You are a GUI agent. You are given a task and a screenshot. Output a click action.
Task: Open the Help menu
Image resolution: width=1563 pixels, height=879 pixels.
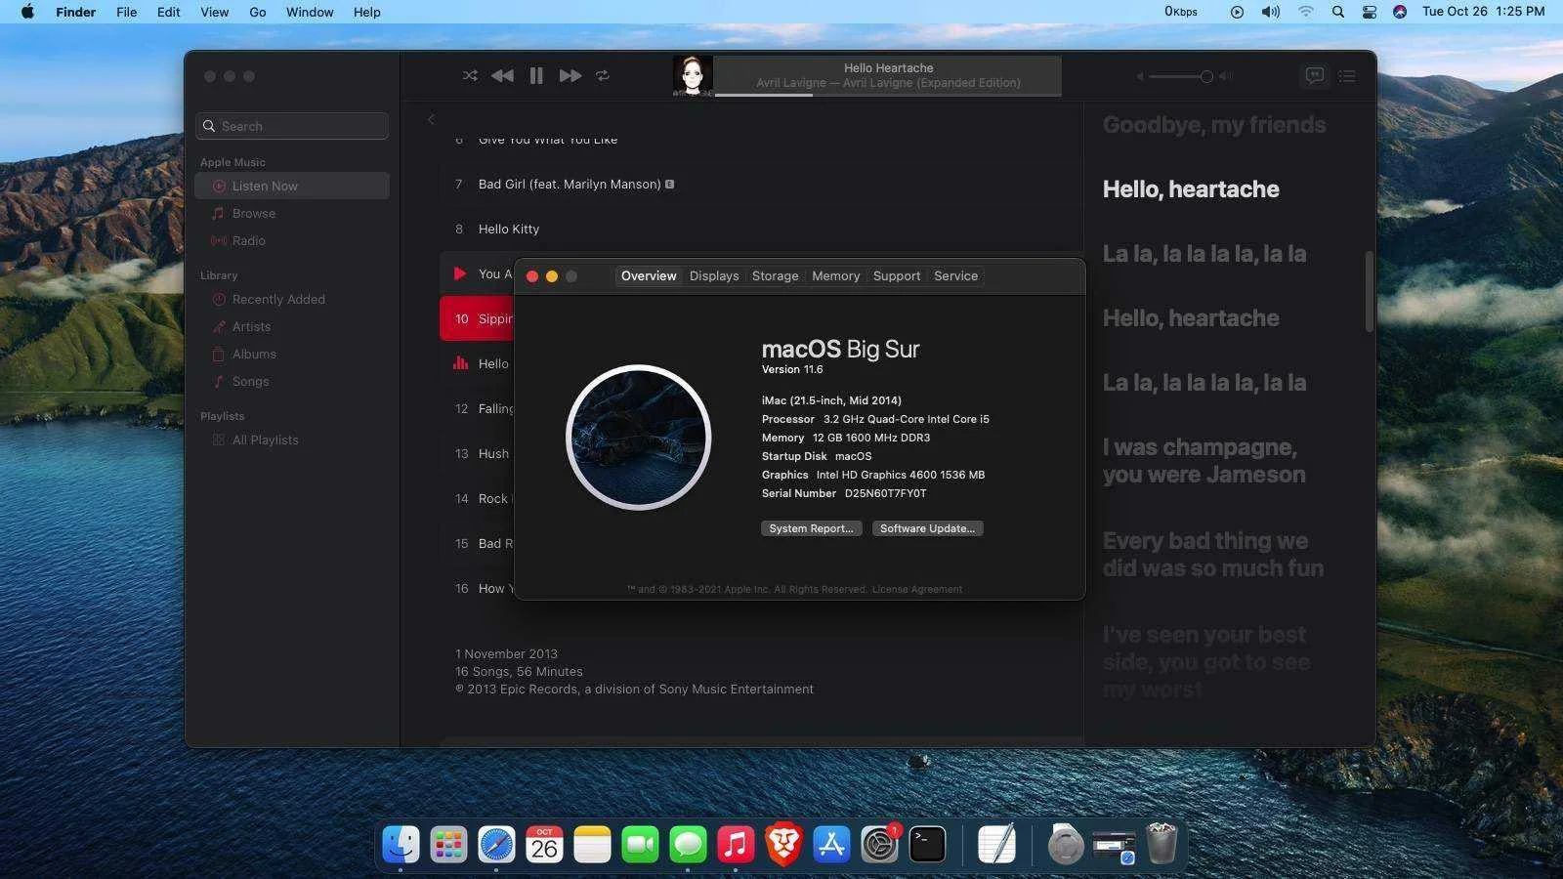pyautogui.click(x=367, y=12)
